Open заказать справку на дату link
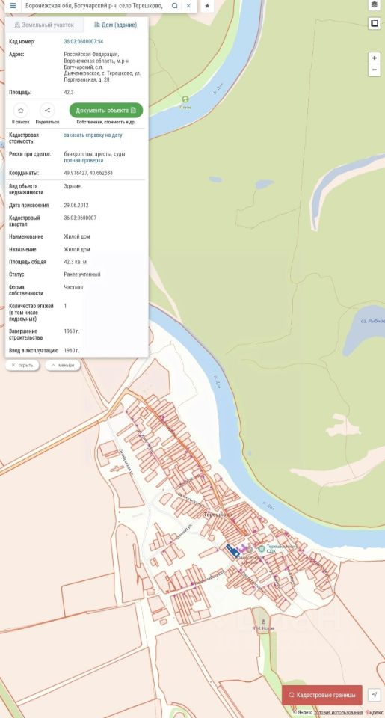385x718 pixels. (93, 135)
